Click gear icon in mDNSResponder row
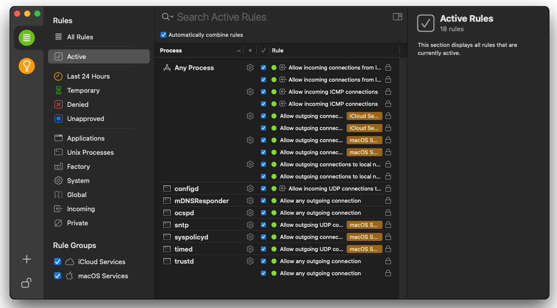Image resolution: width=557 pixels, height=308 pixels. click(x=250, y=201)
